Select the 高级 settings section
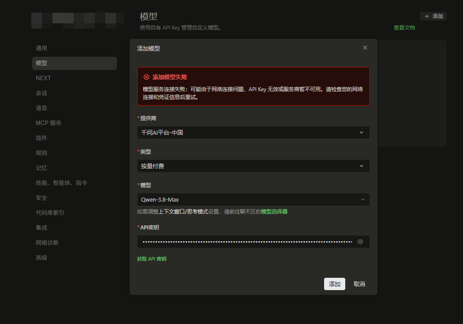 tap(41, 258)
